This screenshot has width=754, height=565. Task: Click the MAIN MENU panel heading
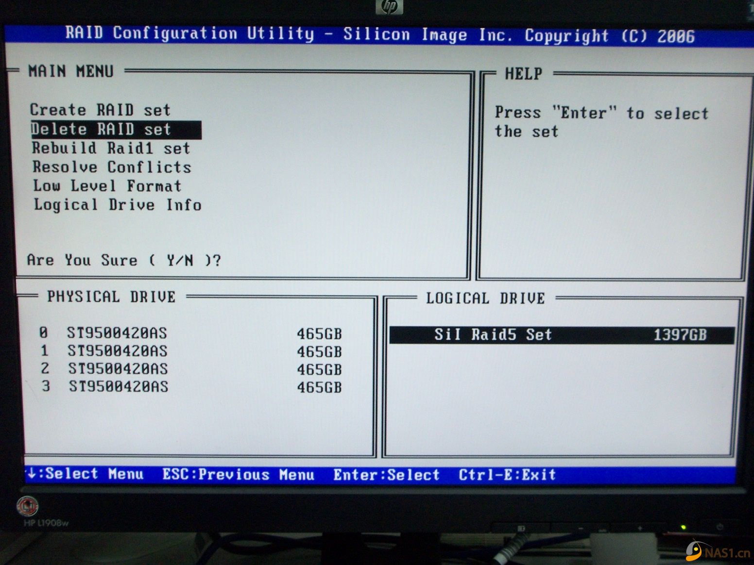pyautogui.click(x=71, y=71)
